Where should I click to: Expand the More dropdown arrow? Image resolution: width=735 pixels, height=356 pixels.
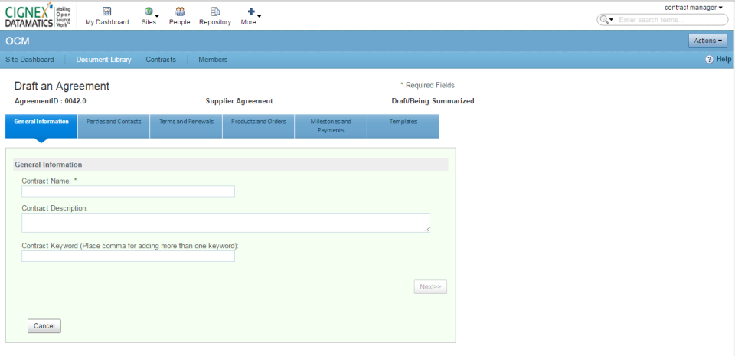point(260,16)
